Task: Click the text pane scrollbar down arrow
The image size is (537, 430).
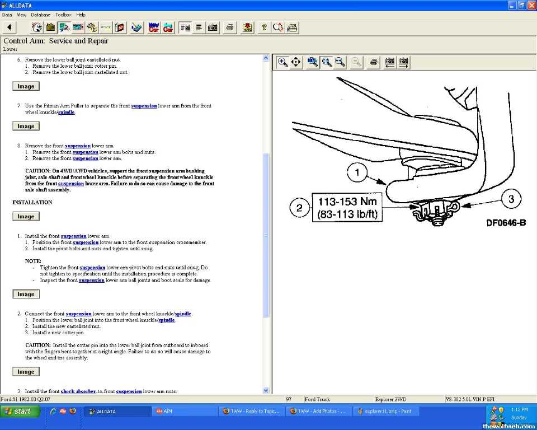Action: [x=266, y=390]
